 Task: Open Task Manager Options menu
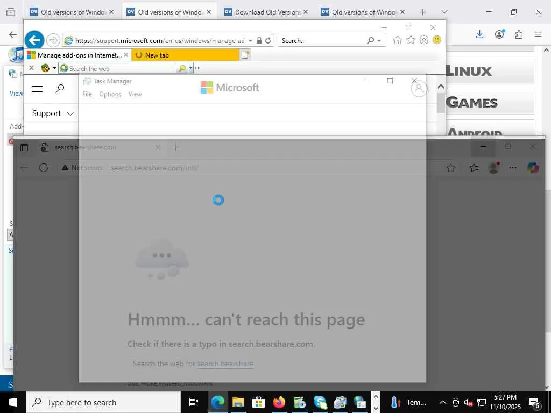point(110,94)
